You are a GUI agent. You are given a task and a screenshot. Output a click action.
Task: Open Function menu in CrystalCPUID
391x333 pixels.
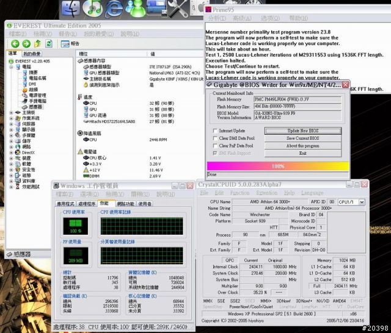[239, 193]
